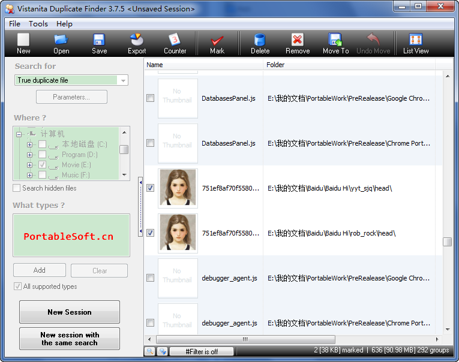Screen dimensions: 459x362
Task: Open the Tools menu
Action: [x=38, y=24]
